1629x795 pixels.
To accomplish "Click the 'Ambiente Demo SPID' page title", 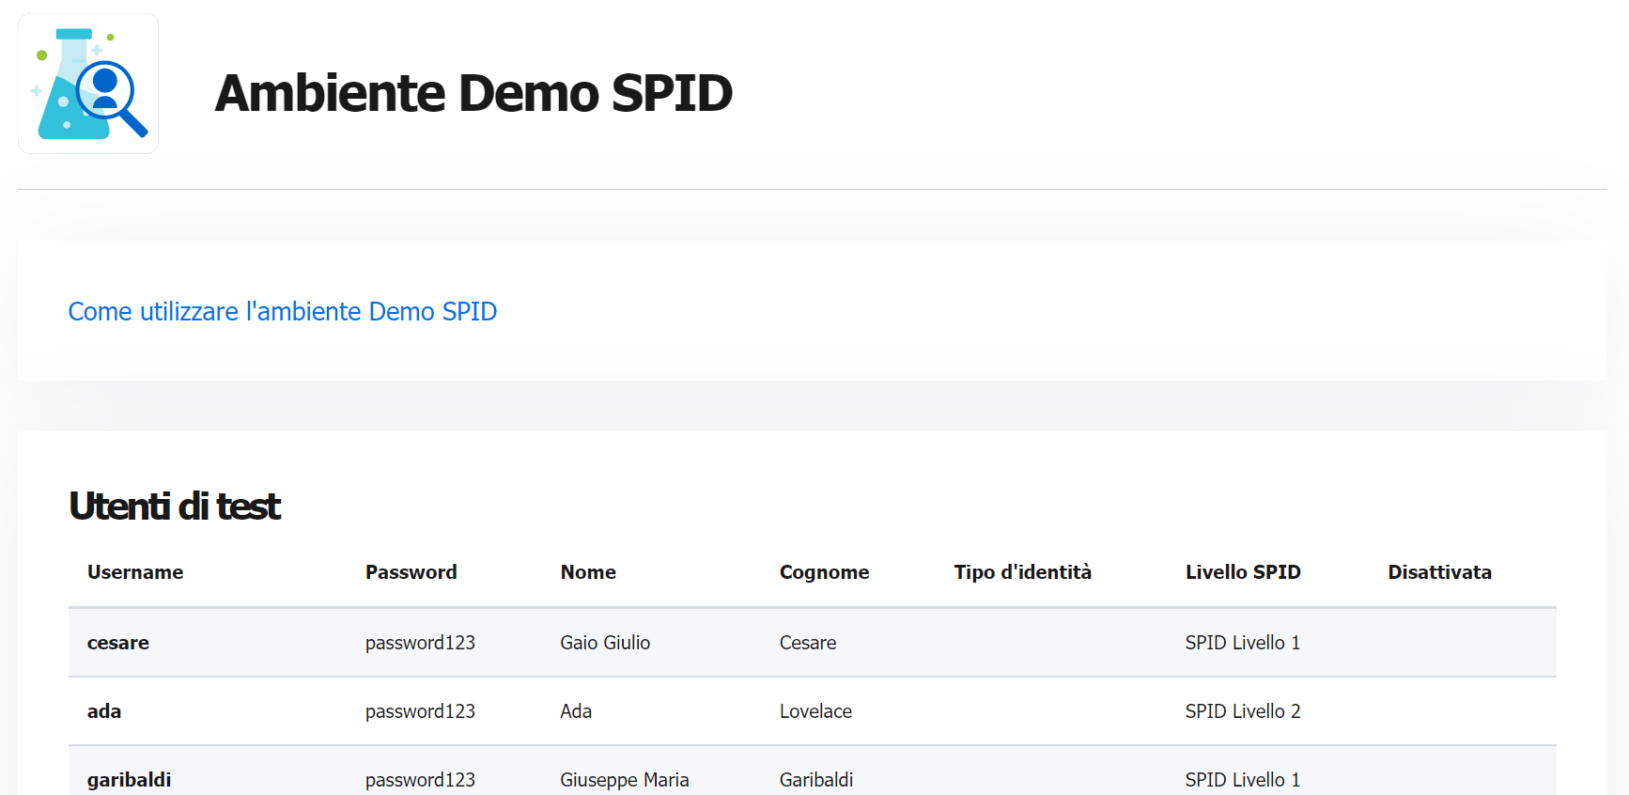I will point(473,93).
